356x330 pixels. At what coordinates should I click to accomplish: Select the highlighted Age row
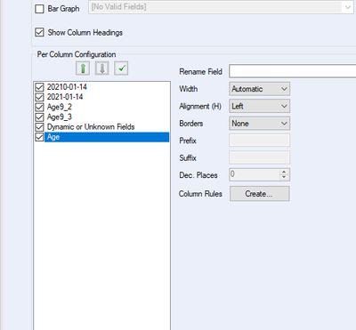(x=107, y=137)
